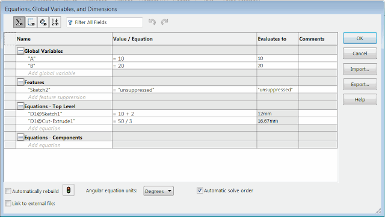Select the "D1@Sketch1" equation name

pos(64,114)
